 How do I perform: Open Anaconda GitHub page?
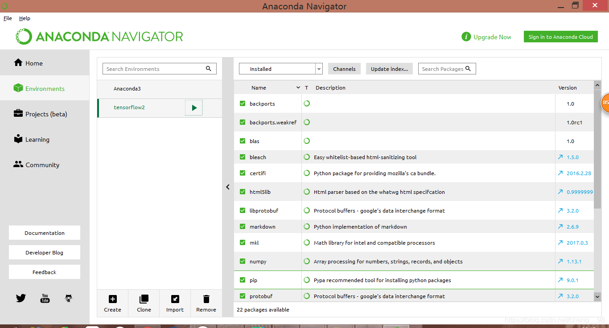click(x=69, y=298)
